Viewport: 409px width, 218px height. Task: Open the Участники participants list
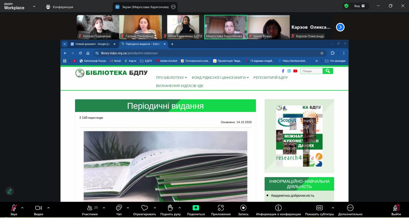[90, 209]
